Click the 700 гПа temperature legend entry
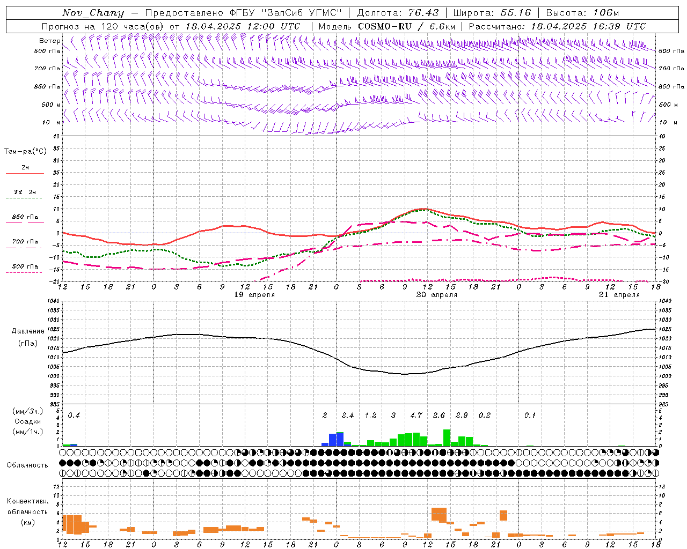Image resolution: width=687 pixels, height=549 pixels. (25, 242)
